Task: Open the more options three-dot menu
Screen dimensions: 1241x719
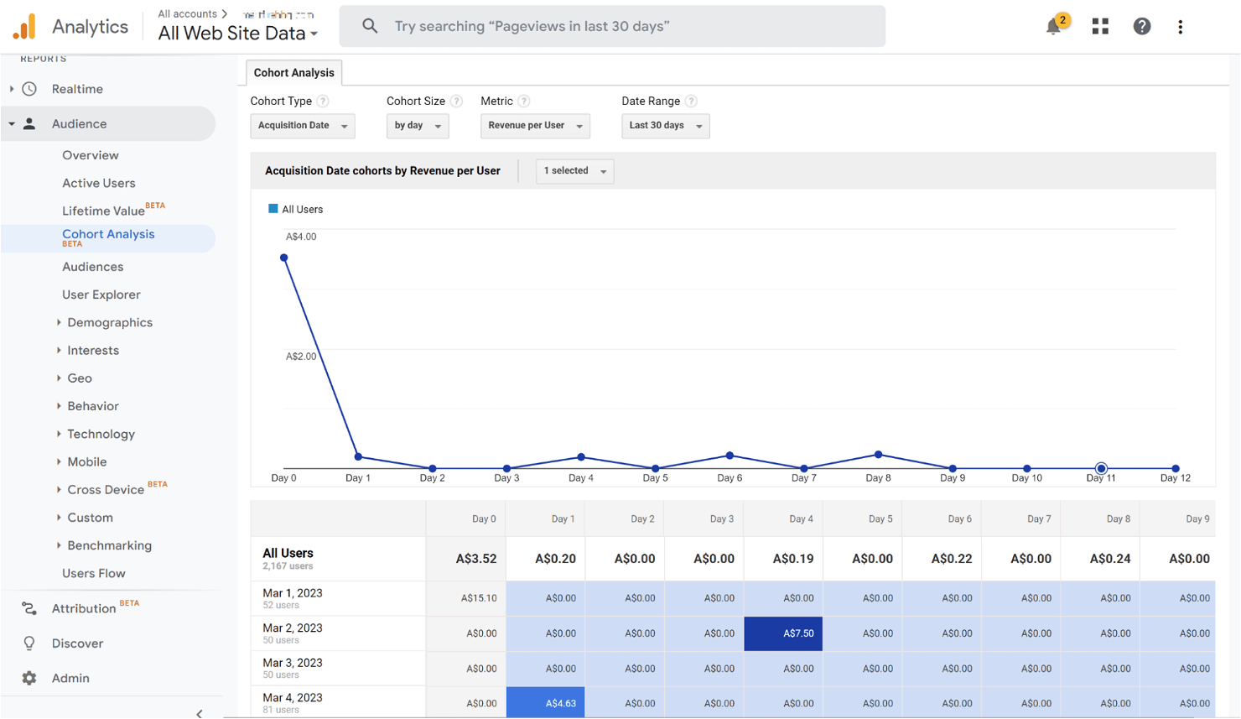Action: pos(1181,26)
